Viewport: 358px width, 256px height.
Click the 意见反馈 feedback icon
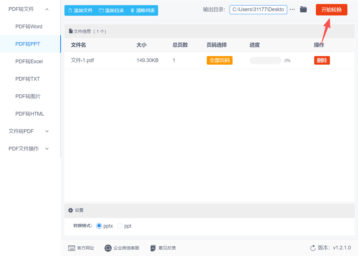pos(153,248)
